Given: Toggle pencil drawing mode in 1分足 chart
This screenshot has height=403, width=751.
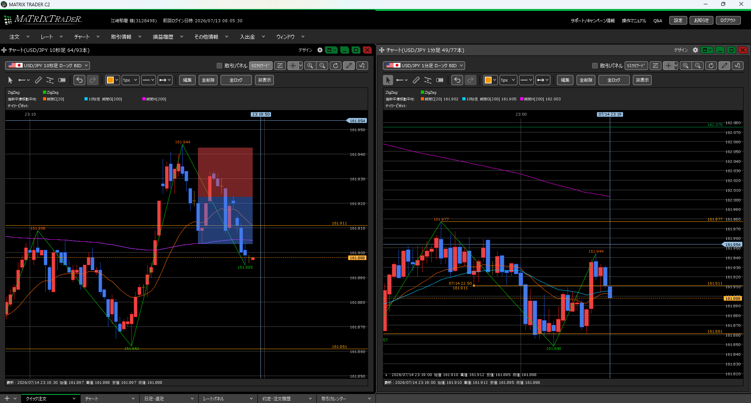Looking at the screenshot, I should tap(724, 66).
